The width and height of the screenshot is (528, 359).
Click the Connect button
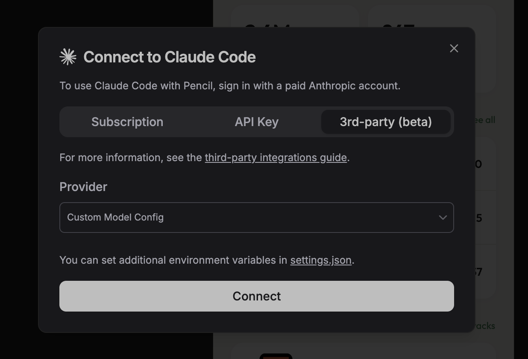click(x=257, y=296)
